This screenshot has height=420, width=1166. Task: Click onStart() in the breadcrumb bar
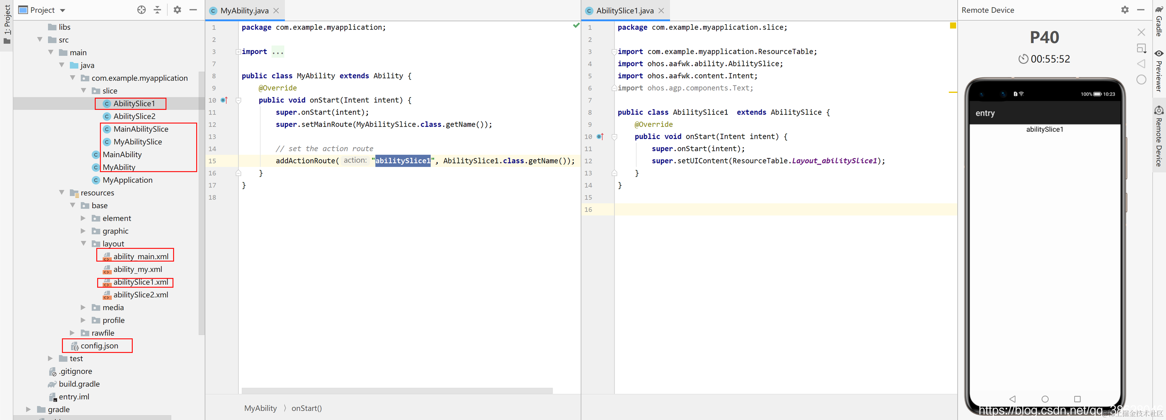point(307,408)
